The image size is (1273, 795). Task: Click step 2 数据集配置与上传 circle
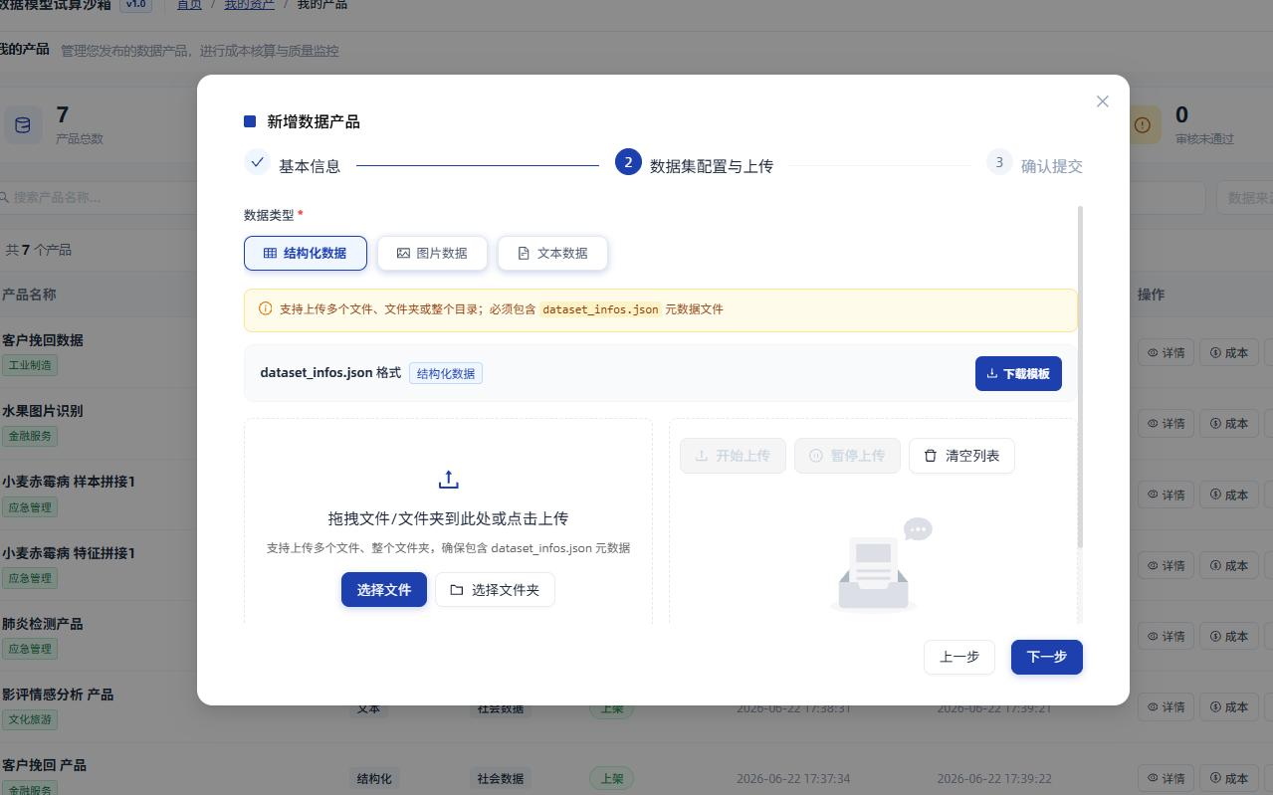(628, 162)
